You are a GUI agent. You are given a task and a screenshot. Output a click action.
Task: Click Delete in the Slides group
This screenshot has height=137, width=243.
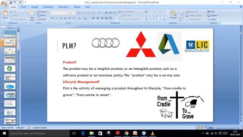coord(41,19)
